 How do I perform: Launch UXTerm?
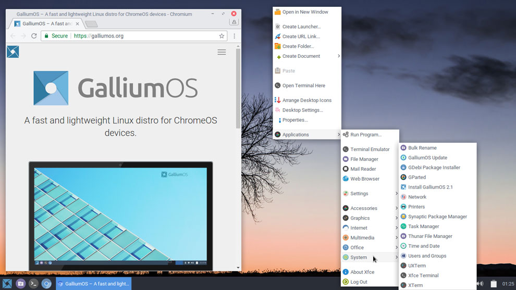437,266
